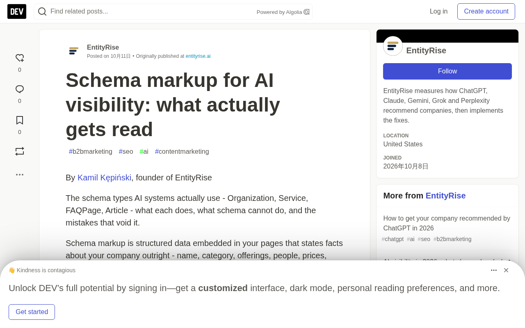Click joined date '2026年10月8日'

[406, 166]
